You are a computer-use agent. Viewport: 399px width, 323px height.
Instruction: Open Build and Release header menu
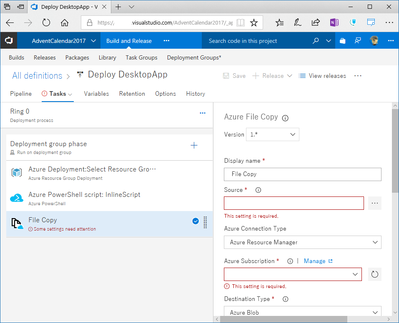click(129, 41)
